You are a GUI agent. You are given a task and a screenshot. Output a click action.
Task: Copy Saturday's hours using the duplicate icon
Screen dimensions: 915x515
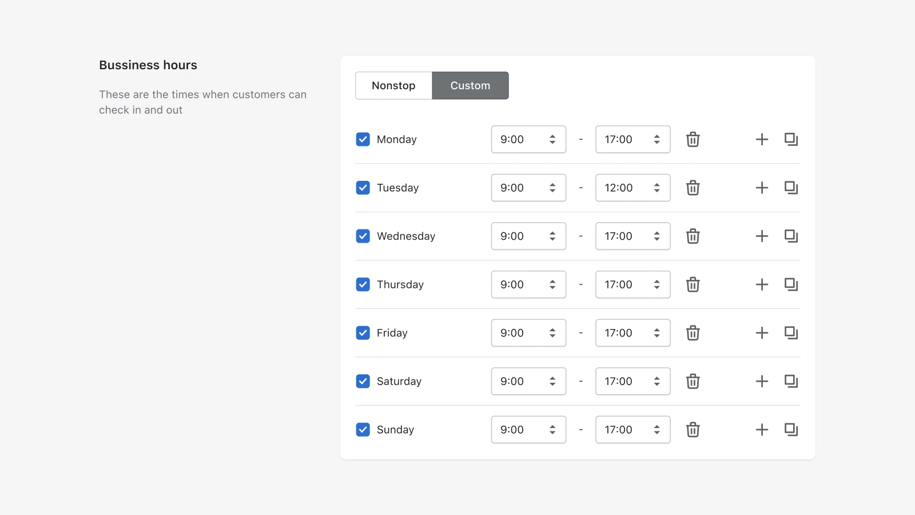[x=791, y=381]
